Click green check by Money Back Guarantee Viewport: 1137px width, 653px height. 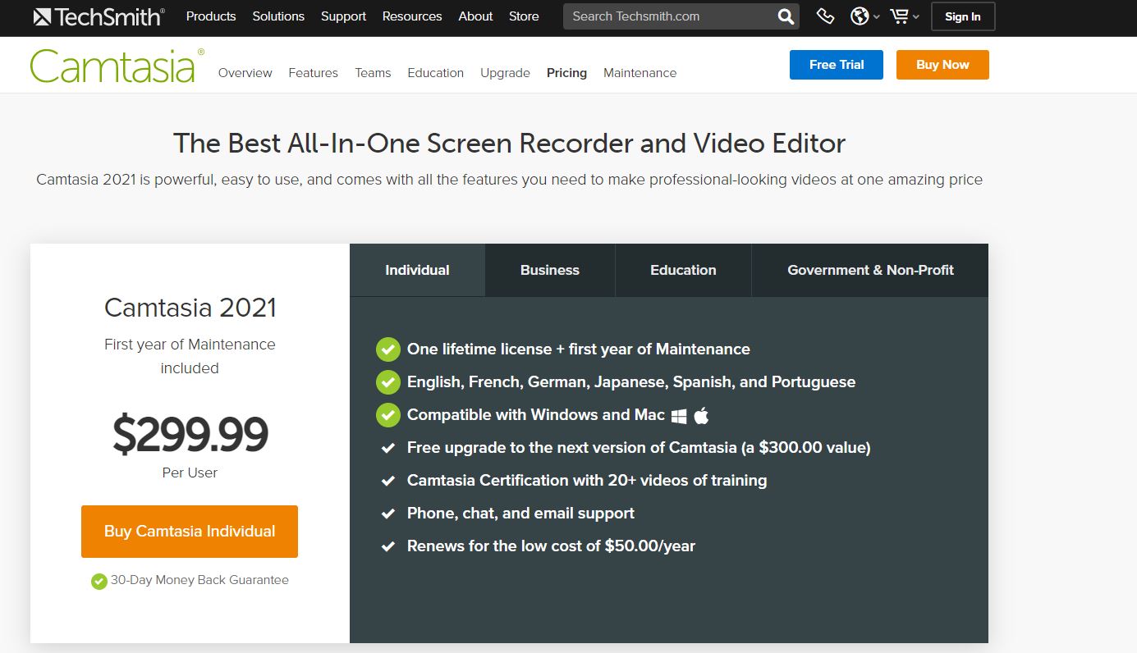[99, 581]
